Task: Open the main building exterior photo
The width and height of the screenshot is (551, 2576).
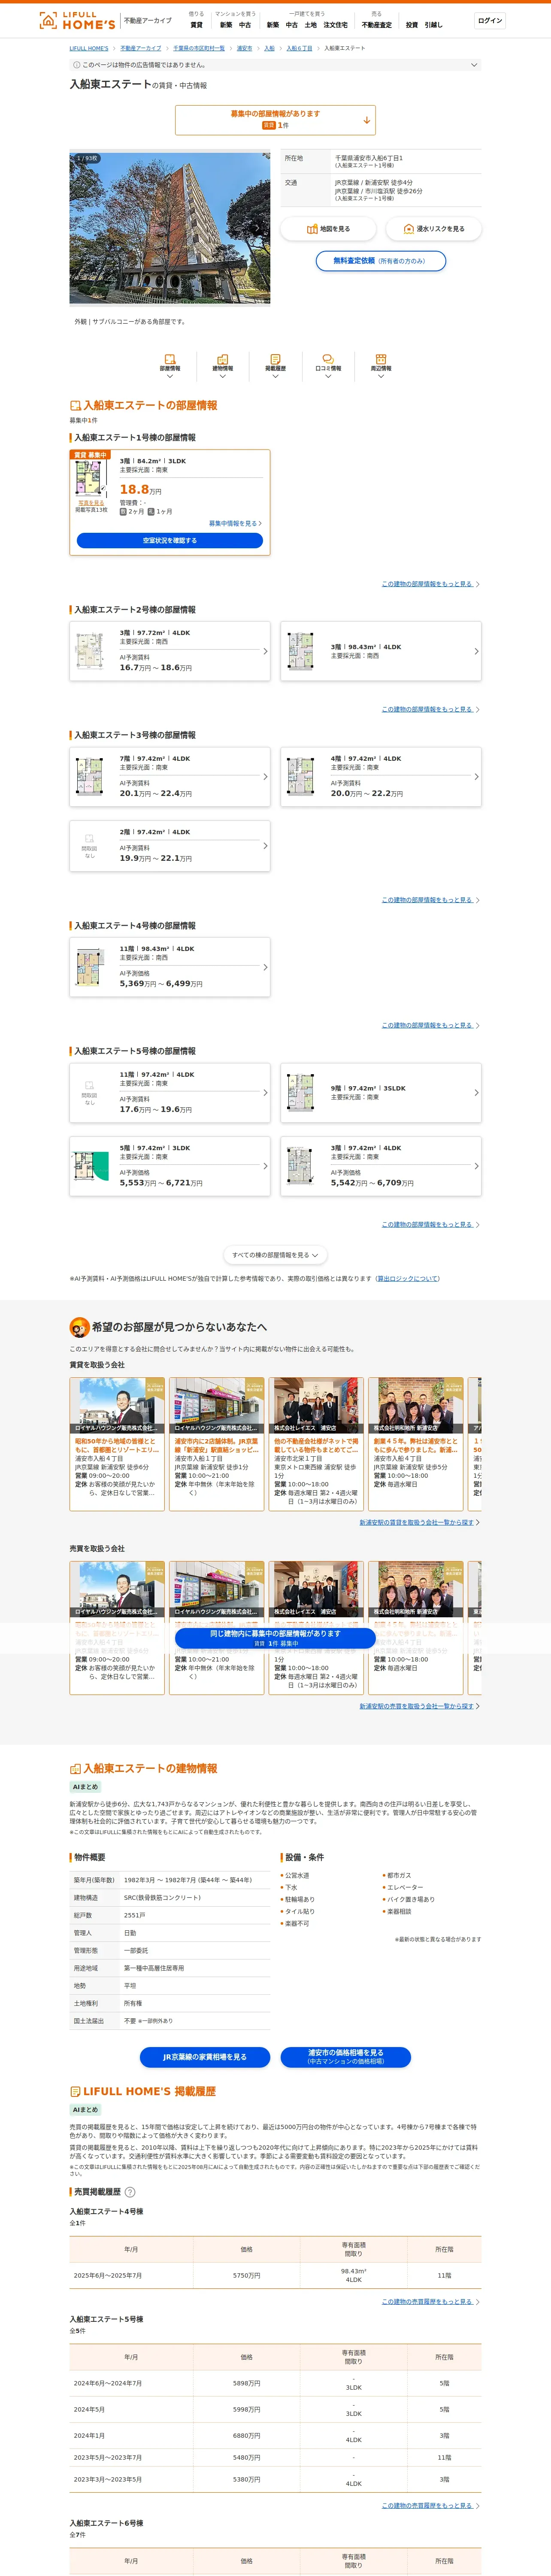Action: [x=170, y=228]
